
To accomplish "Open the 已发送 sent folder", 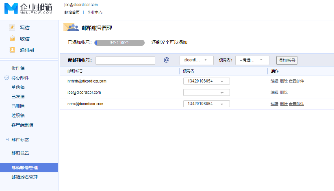I will click(x=18, y=97).
